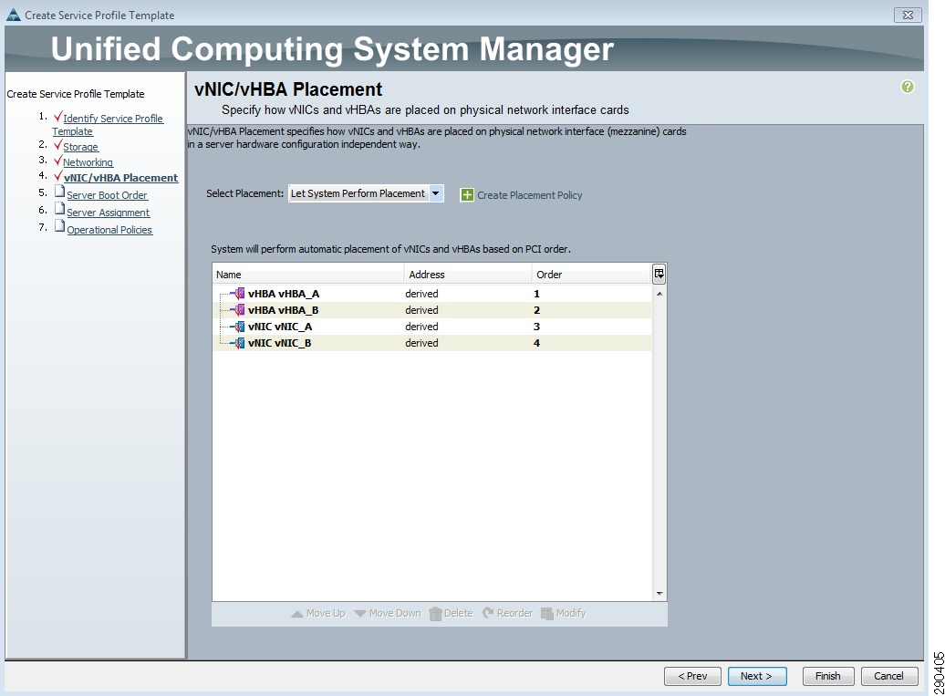Click the table scrollbar up arrow
Image resolution: width=945 pixels, height=696 pixels.
(659, 294)
